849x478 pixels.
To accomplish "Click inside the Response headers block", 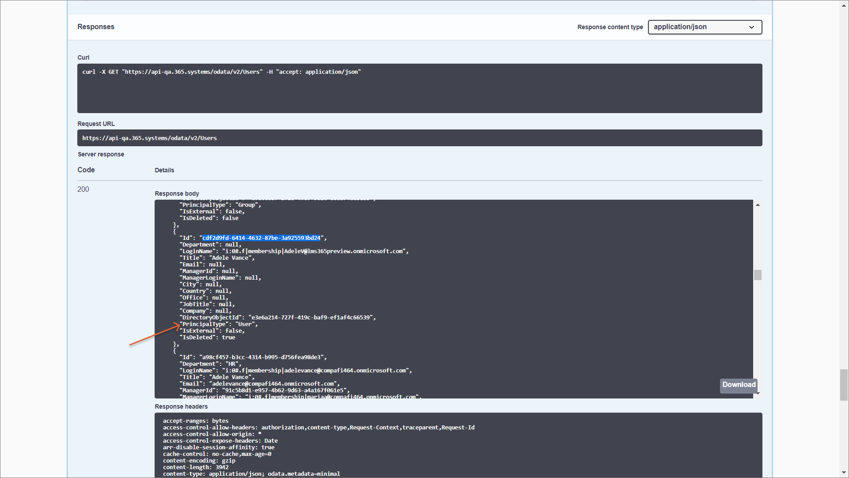I will [458, 445].
